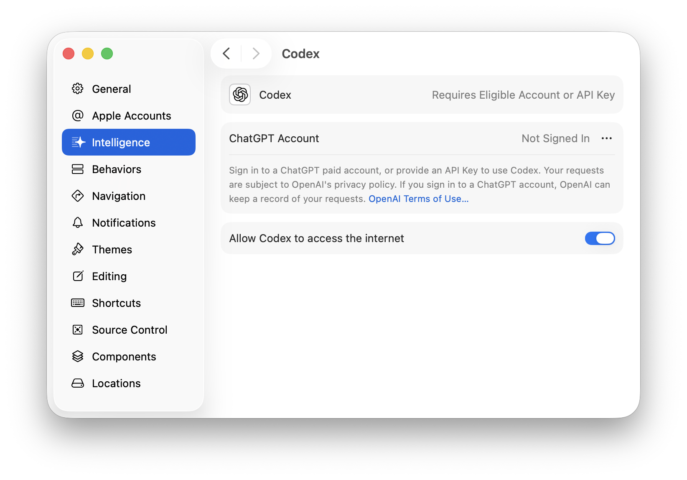Screen dimensions: 687x480
Task: Click the Source Control icon
Action: [78, 329]
